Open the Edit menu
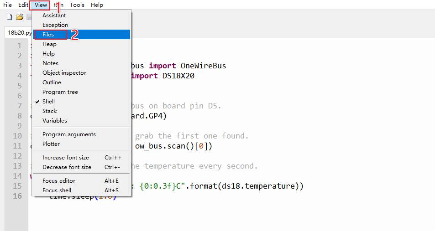 click(x=23, y=5)
